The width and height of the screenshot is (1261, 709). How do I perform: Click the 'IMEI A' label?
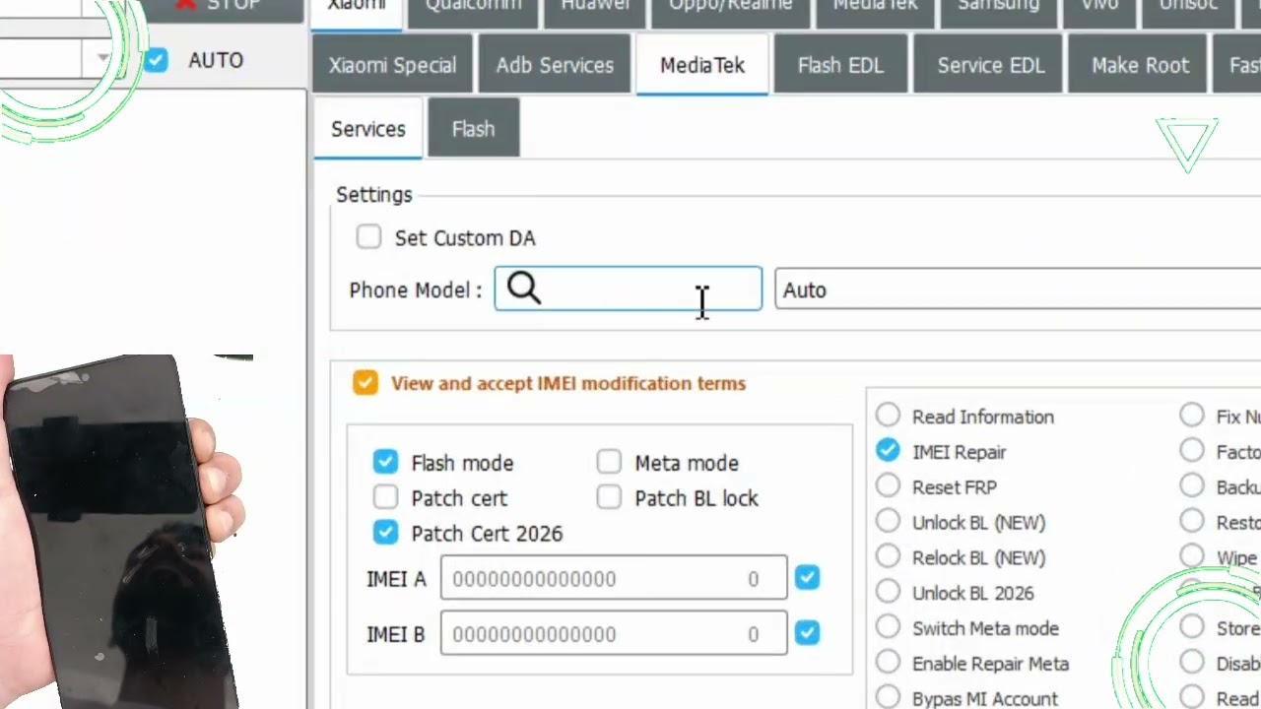(x=396, y=579)
